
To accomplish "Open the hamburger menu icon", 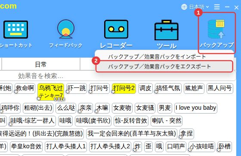I will tap(217, 7).
